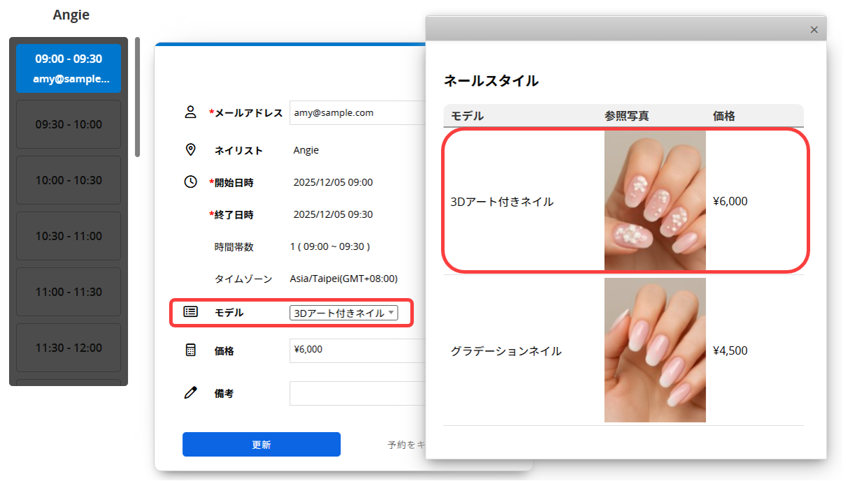Pick the 11:00 - 11:30 time slot
Image resolution: width=850 pixels, height=481 pixels.
[x=69, y=292]
